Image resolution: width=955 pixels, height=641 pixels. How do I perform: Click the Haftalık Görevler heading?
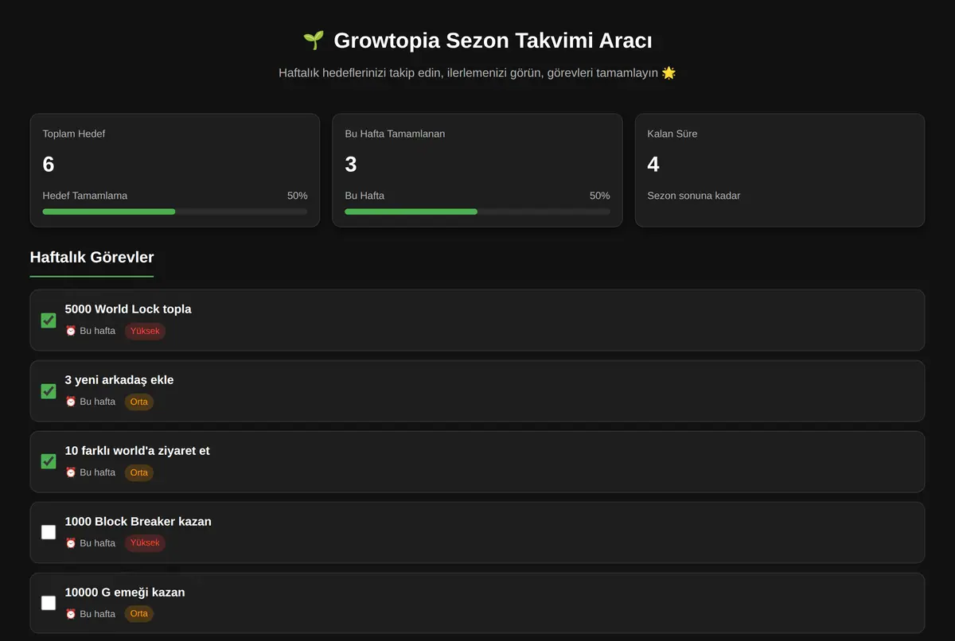point(92,257)
